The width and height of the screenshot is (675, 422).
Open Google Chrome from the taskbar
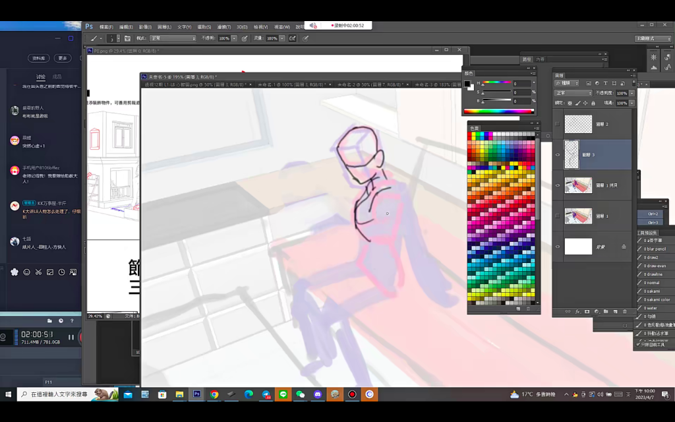214,394
